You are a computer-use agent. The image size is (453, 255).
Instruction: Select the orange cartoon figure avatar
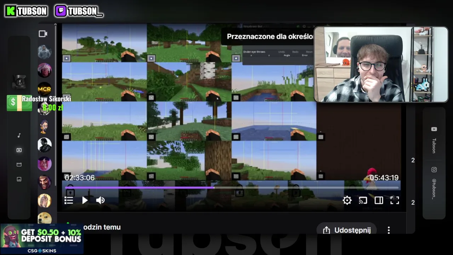45,126
